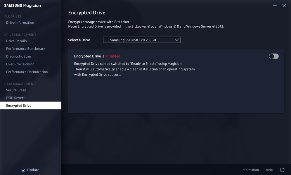Click the refresh icon in bottom bar

click(282, 170)
